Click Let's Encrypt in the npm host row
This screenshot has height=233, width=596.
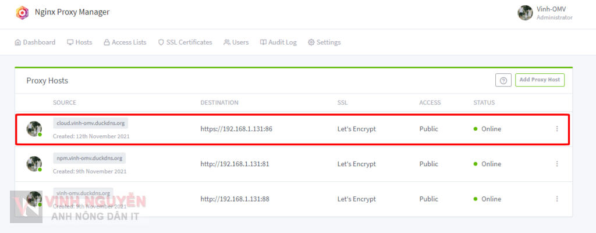coord(357,164)
